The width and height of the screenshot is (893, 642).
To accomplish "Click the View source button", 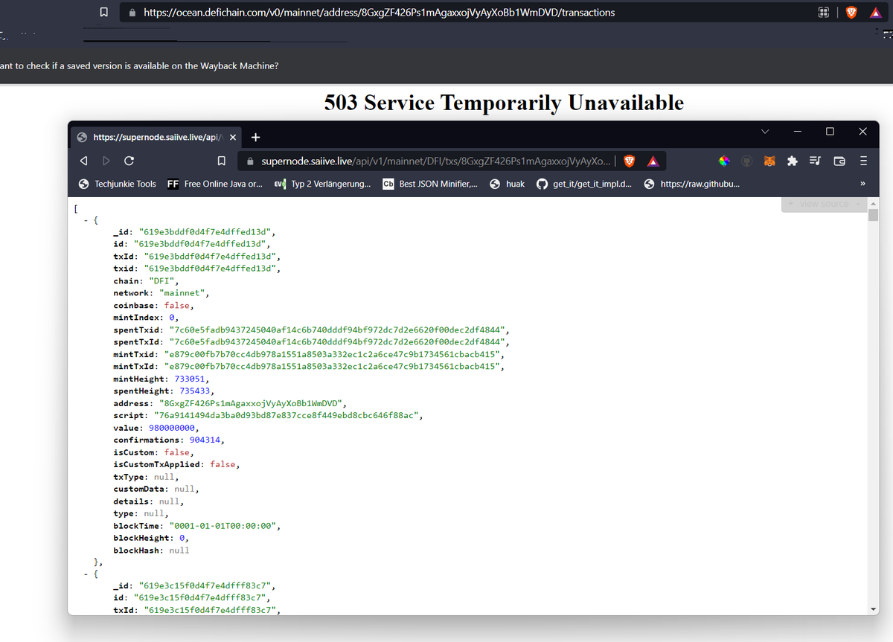I will coord(822,204).
